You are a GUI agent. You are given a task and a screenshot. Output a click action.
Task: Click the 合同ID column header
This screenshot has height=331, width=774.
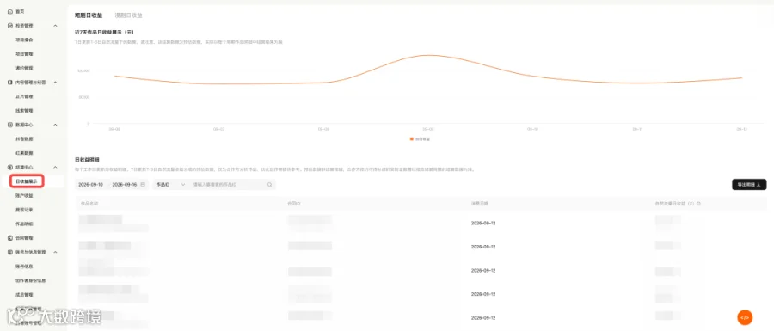(294, 203)
